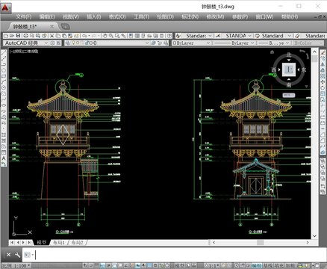The image size is (327, 269).
Task: Click the Save icon in the standard toolbar
Action: 18,36
